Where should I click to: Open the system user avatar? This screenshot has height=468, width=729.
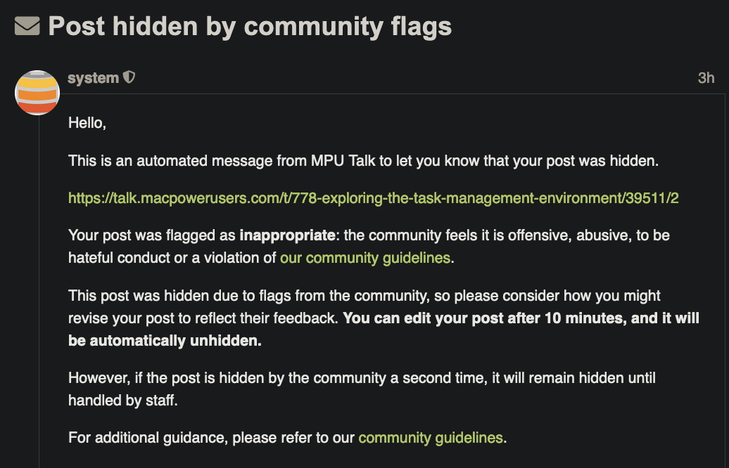coord(37,92)
